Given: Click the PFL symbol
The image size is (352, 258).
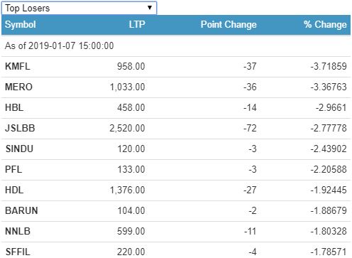Looking at the screenshot, I should (x=13, y=170).
